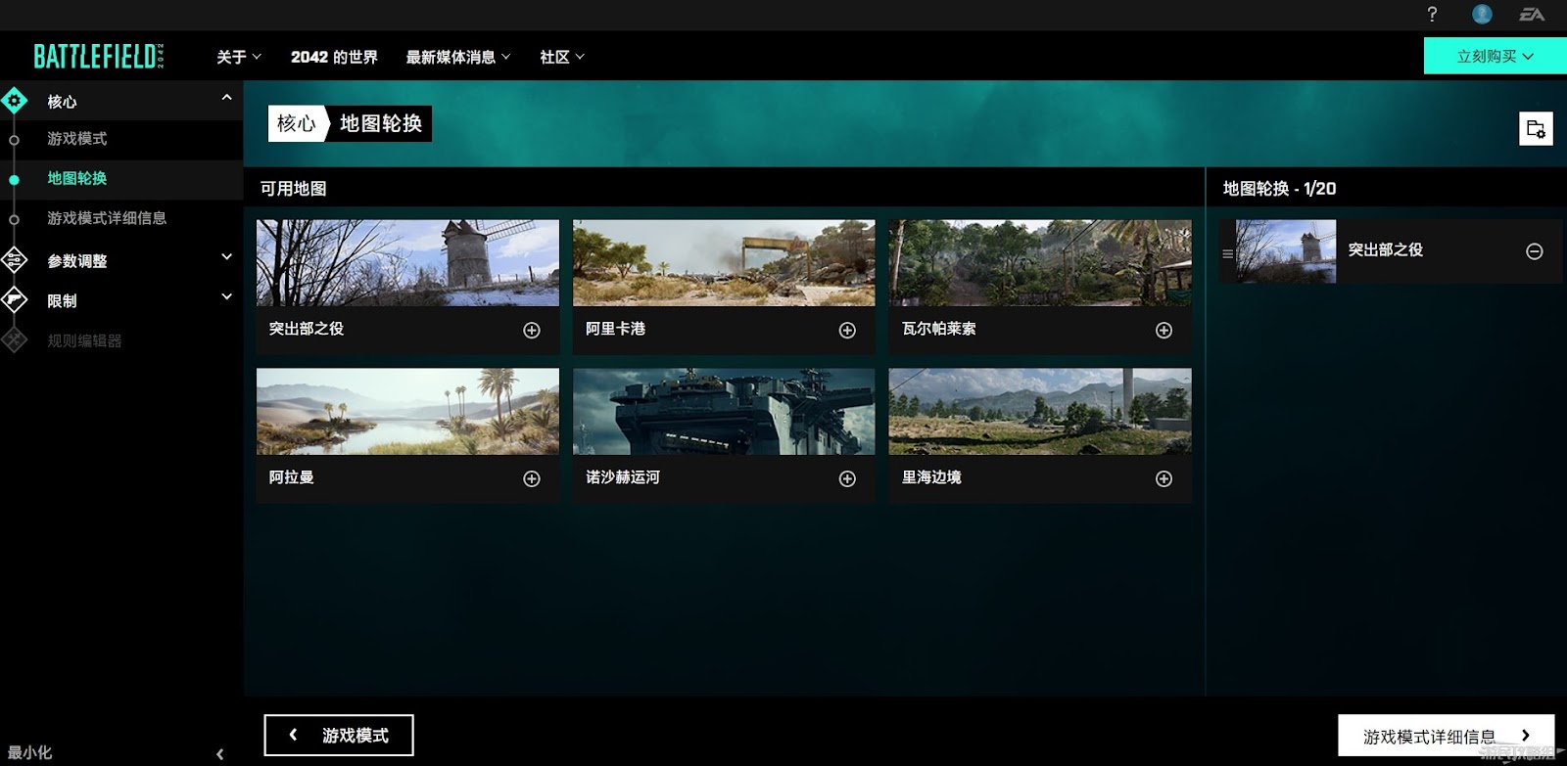Click the 限制 sidebar icon
Screen dimensions: 1567x766
click(x=14, y=299)
